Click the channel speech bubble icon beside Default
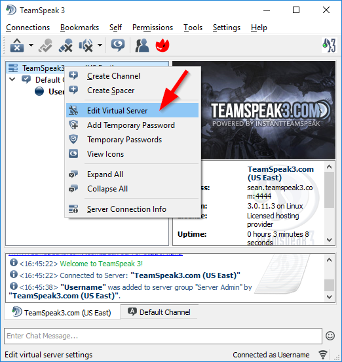342x362 pixels. pos(26,79)
